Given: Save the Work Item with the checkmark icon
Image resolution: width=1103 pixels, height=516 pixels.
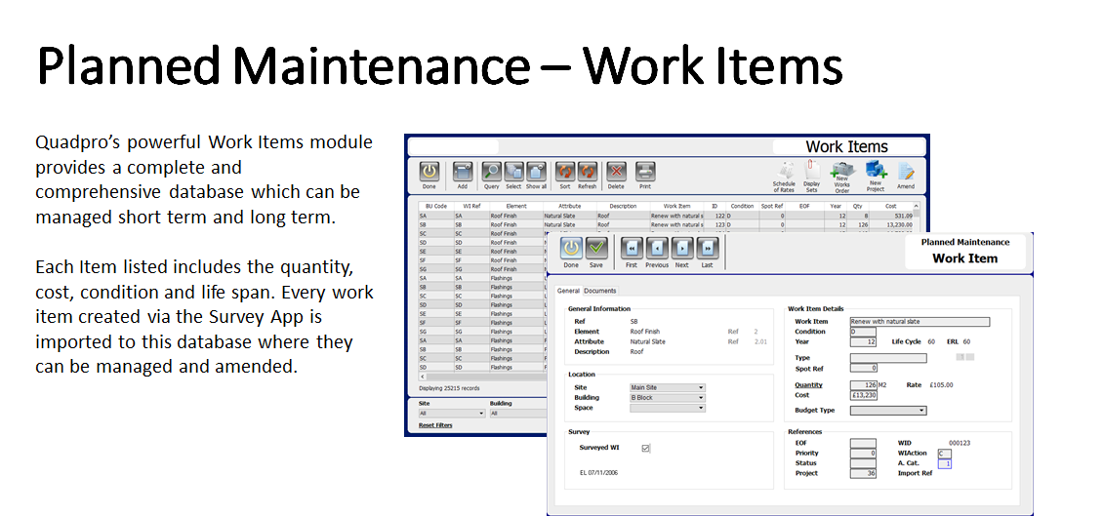Looking at the screenshot, I should pyautogui.click(x=596, y=248).
